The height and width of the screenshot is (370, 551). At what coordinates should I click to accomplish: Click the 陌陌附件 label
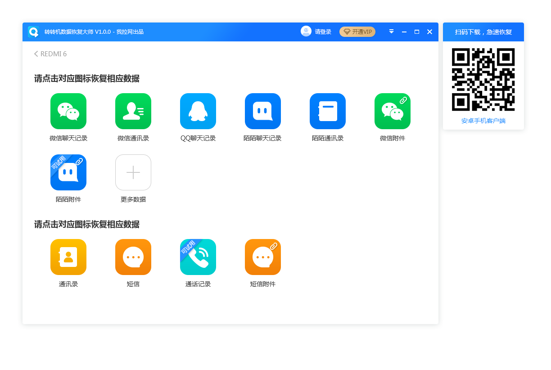[68, 199]
